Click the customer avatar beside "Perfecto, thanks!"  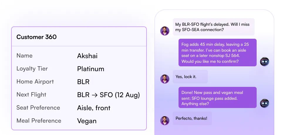165,120
